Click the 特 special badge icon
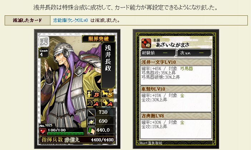The image size is (251, 150). (146, 43)
